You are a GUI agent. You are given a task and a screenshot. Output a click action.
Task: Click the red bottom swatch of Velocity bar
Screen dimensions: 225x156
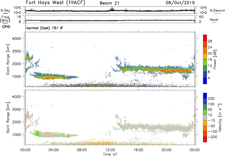coord(205,139)
